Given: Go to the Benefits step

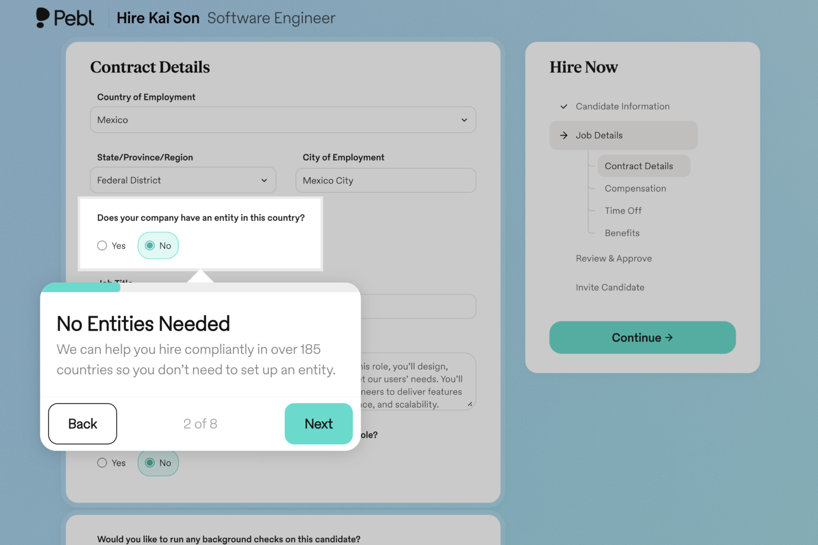Looking at the screenshot, I should [622, 233].
